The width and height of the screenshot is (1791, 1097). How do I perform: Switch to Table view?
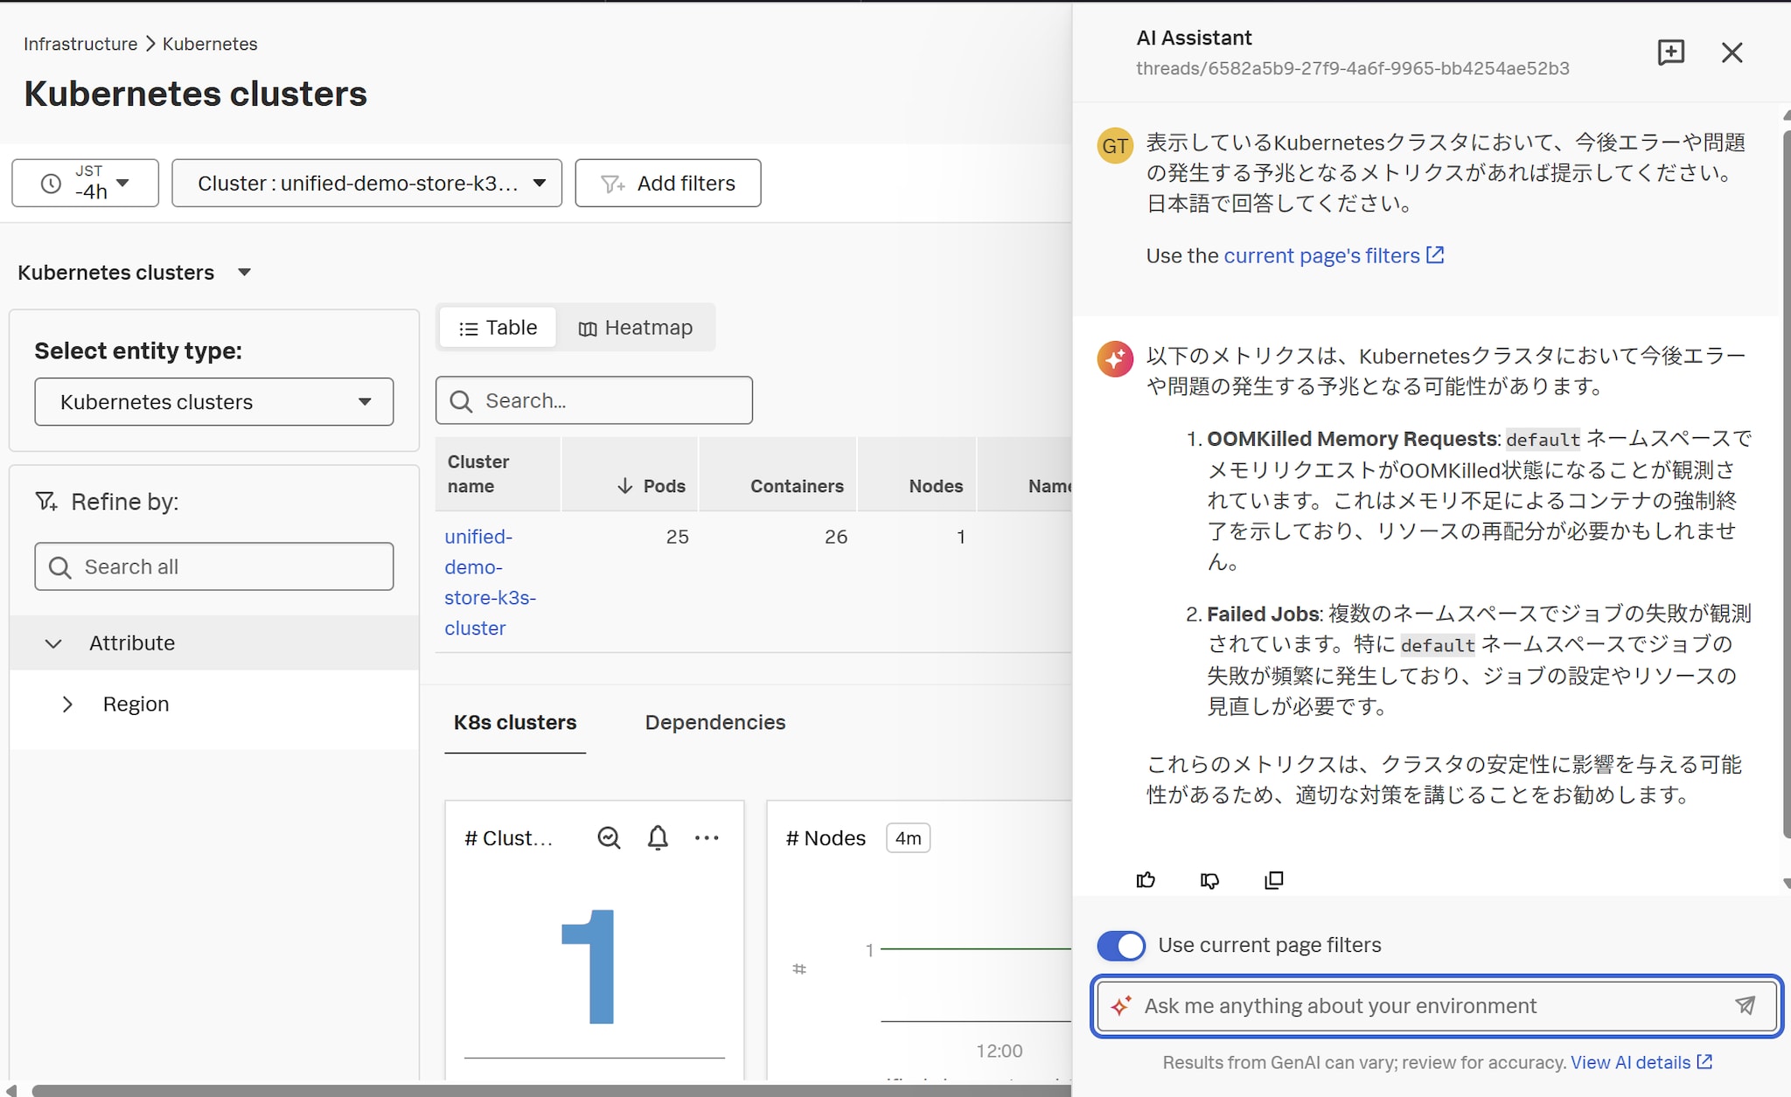[498, 328]
